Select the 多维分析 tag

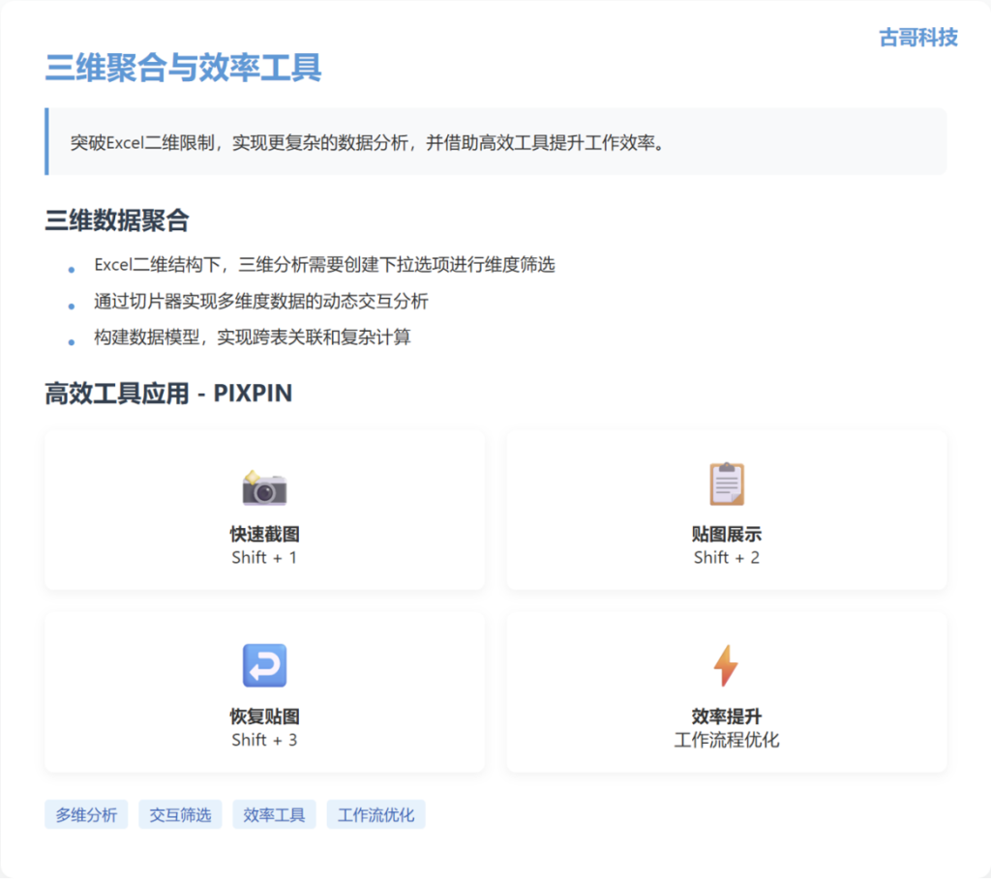coord(86,814)
